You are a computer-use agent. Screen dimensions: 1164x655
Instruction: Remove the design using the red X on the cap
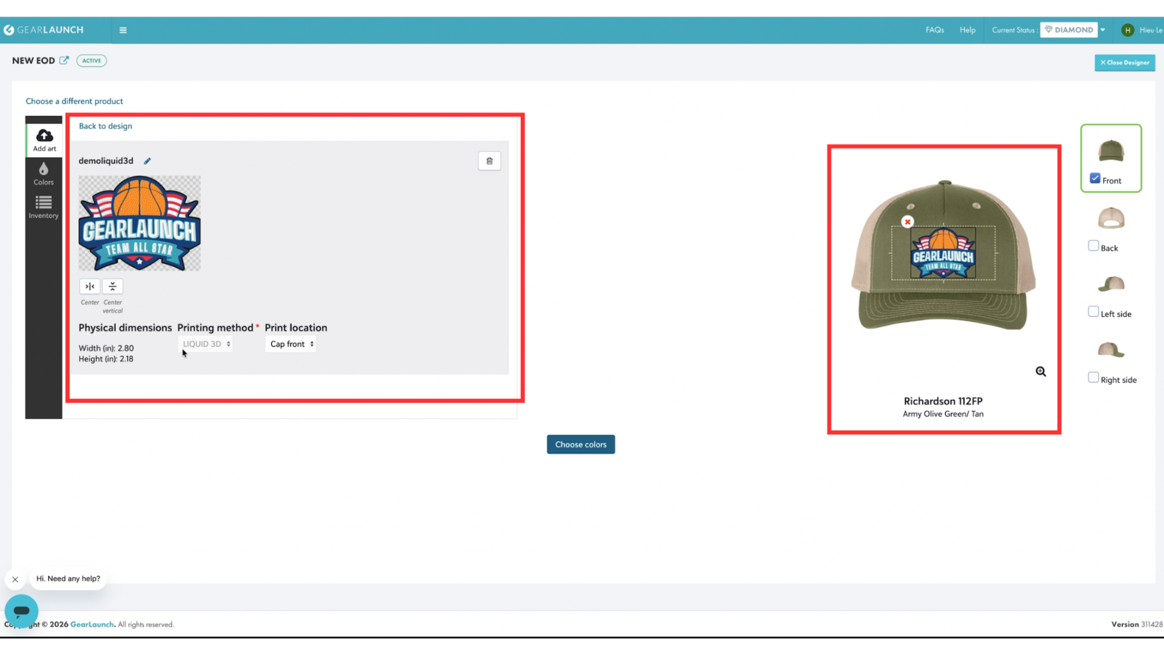click(908, 222)
